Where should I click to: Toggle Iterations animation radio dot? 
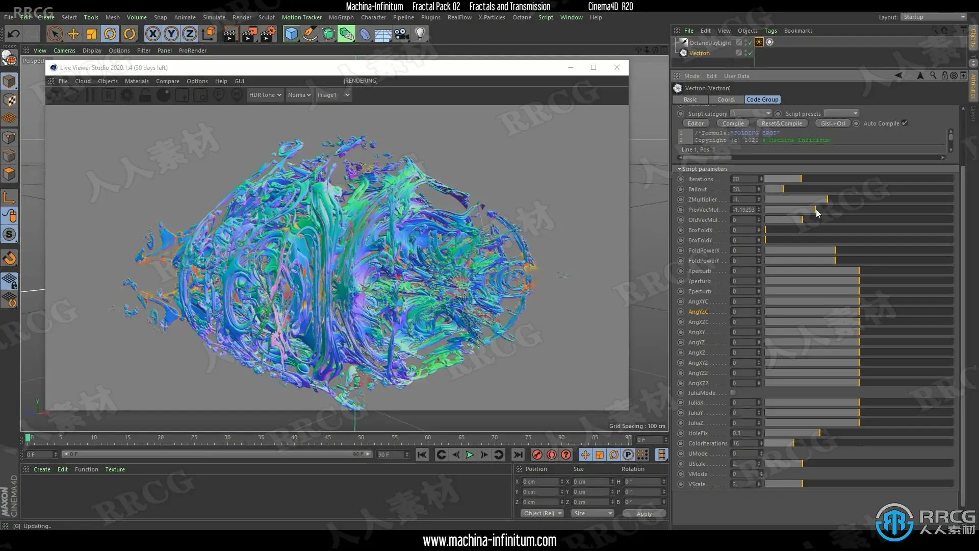click(x=681, y=179)
